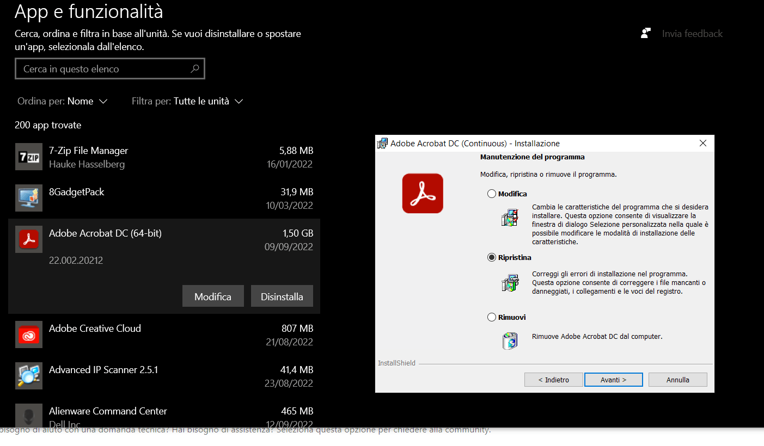Click the 41,4 MB size value
The image size is (764, 446).
(297, 370)
